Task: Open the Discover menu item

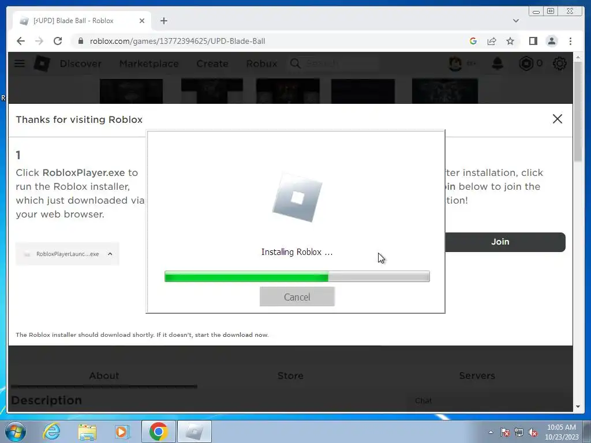Action: pyautogui.click(x=81, y=63)
